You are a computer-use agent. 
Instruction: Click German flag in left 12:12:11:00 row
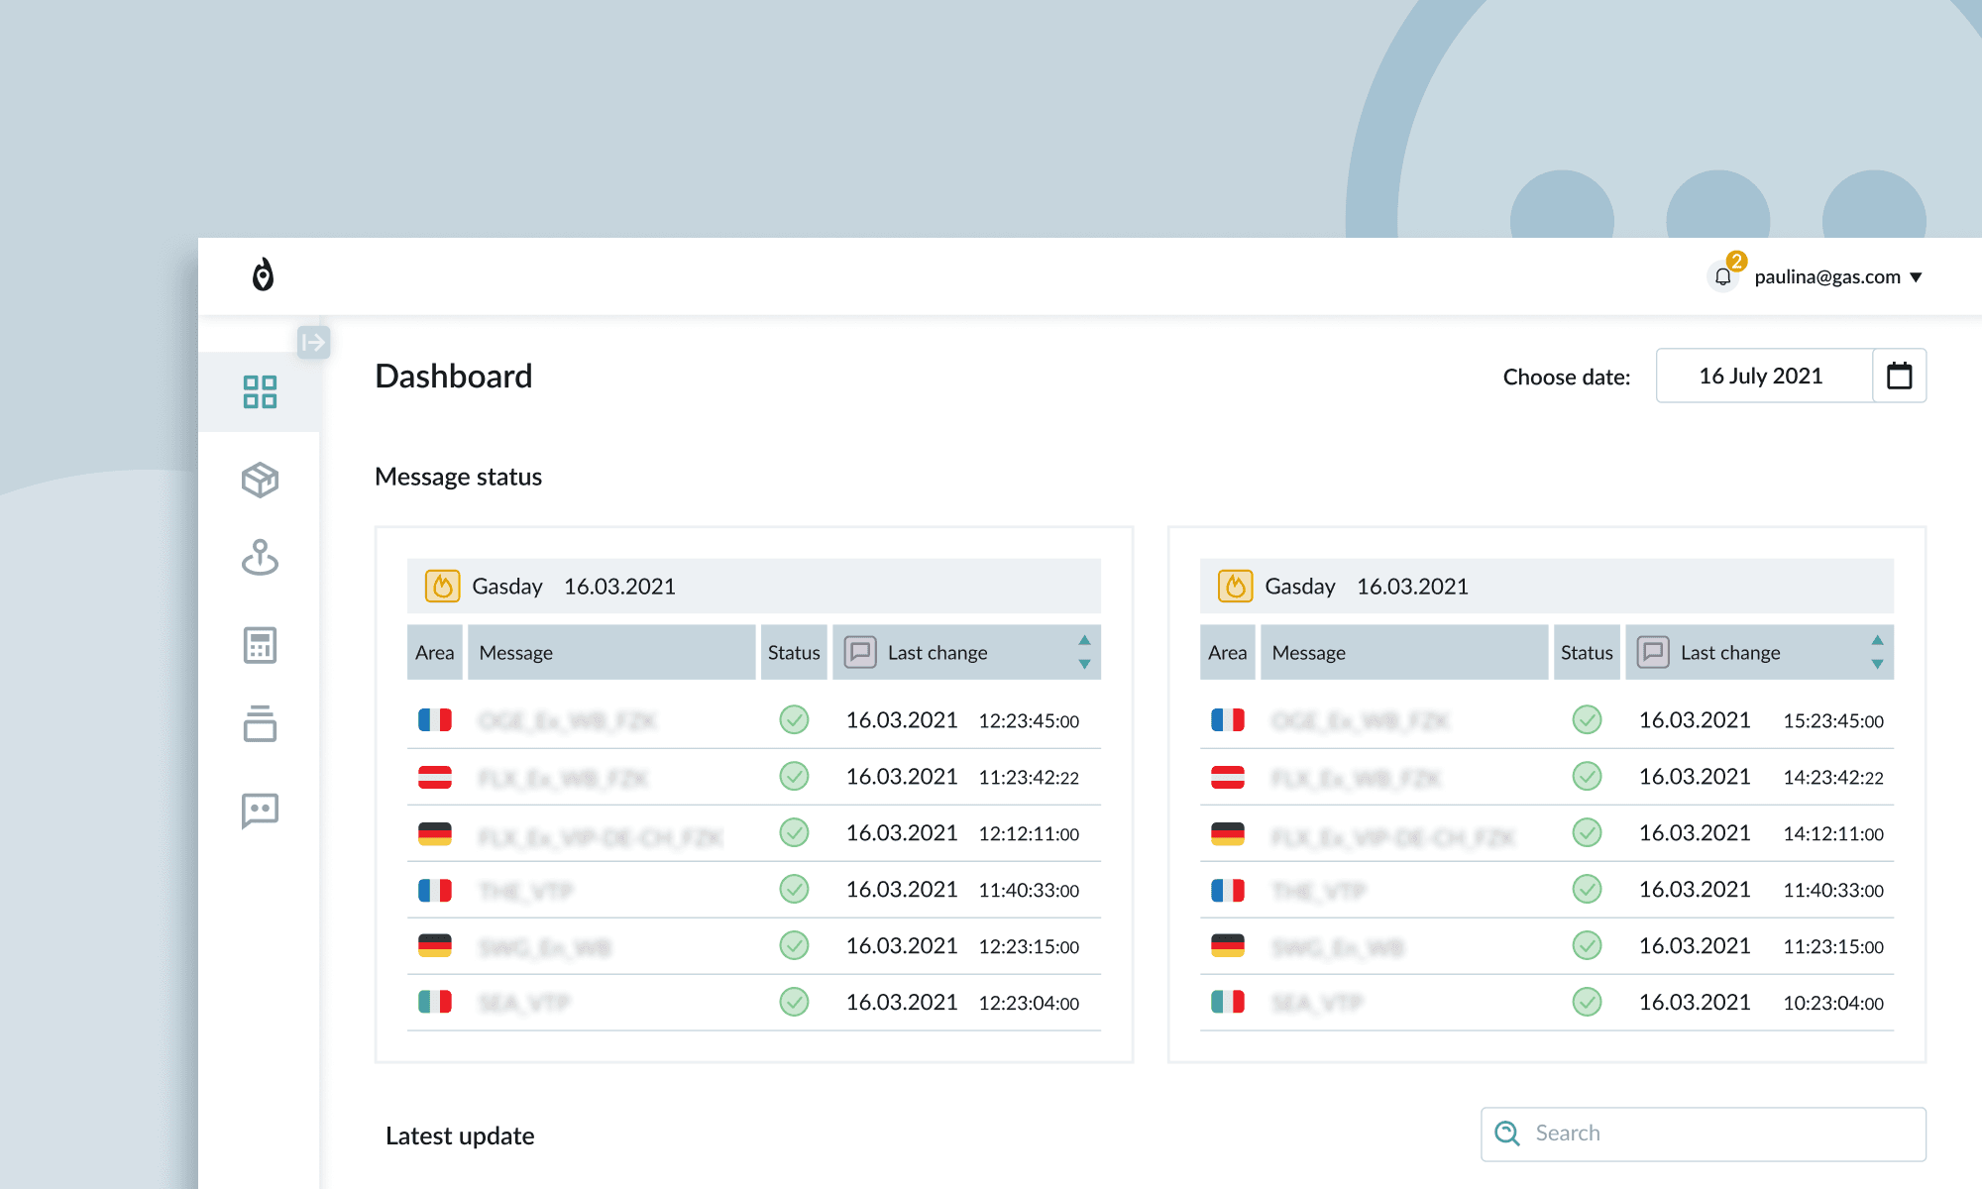435,833
